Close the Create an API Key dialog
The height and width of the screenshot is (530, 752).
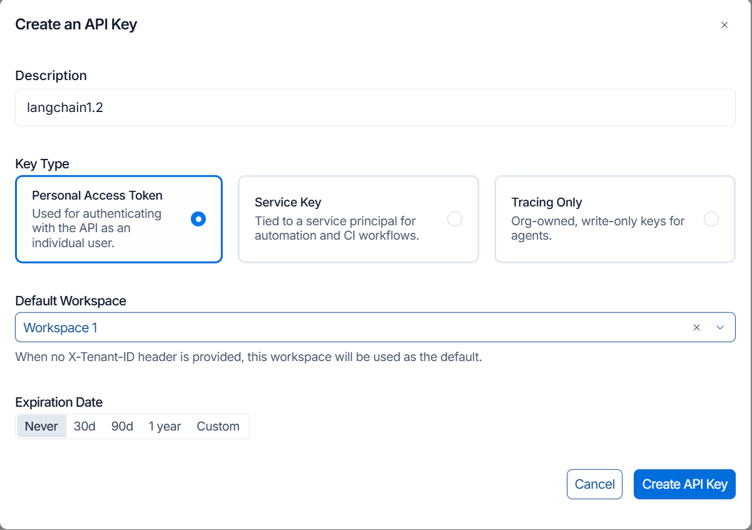click(724, 25)
